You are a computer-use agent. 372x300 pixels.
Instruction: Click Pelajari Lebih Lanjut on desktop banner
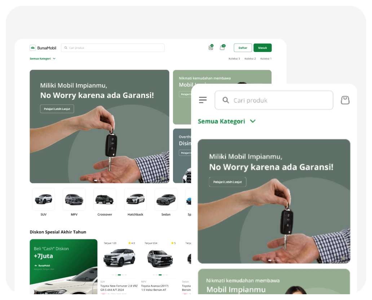coord(57,109)
